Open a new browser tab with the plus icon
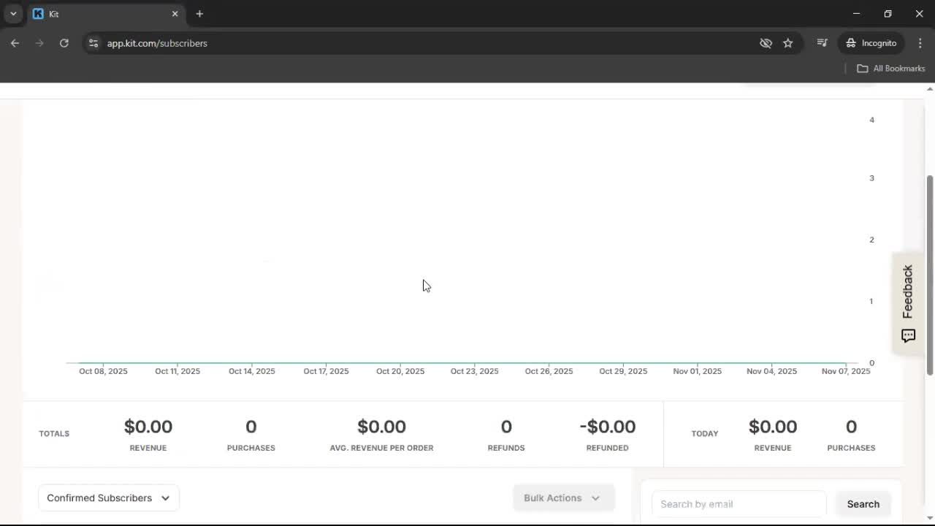This screenshot has width=935, height=526. tap(199, 13)
